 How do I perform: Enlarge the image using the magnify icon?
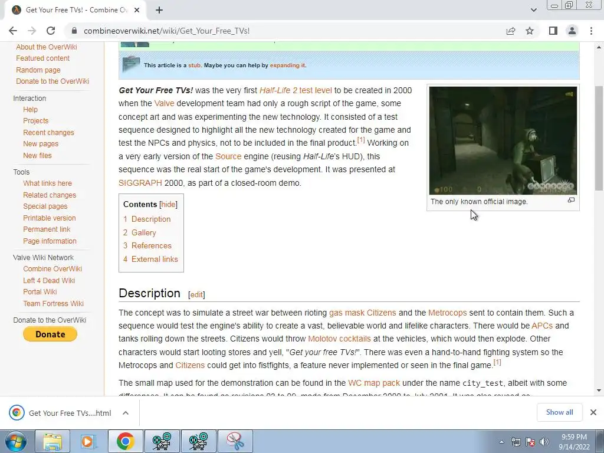(571, 200)
